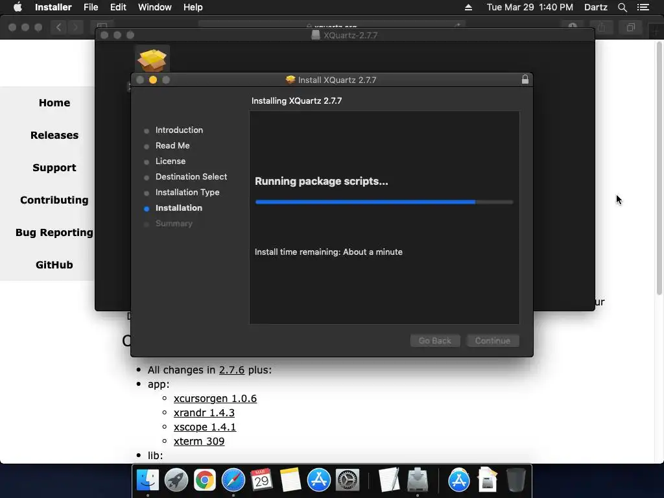
Task: Open the Installer application menu
Action: click(53, 7)
